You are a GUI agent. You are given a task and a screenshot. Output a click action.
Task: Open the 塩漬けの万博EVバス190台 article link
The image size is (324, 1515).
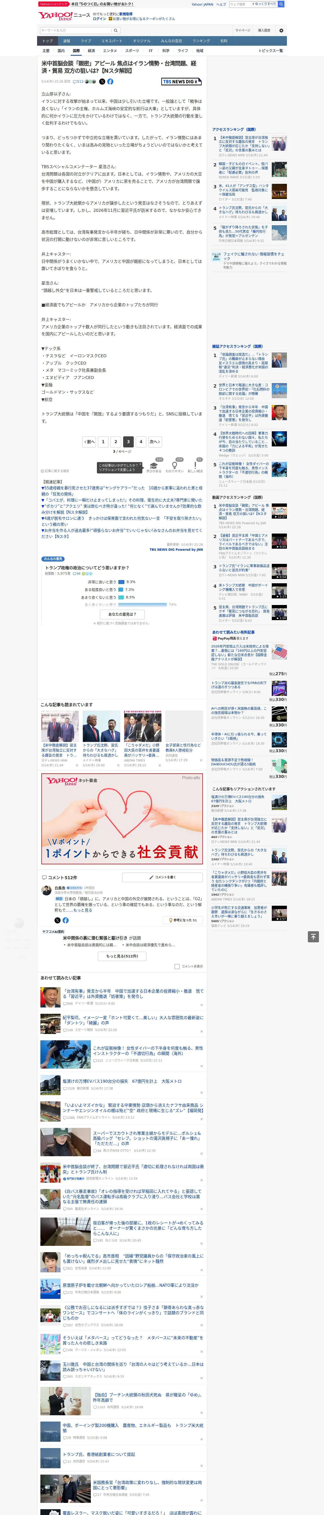click(122, 1081)
